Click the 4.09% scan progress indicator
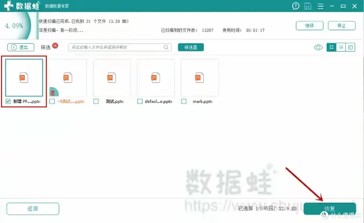Viewport: 364px width, 223px height. click(x=14, y=26)
